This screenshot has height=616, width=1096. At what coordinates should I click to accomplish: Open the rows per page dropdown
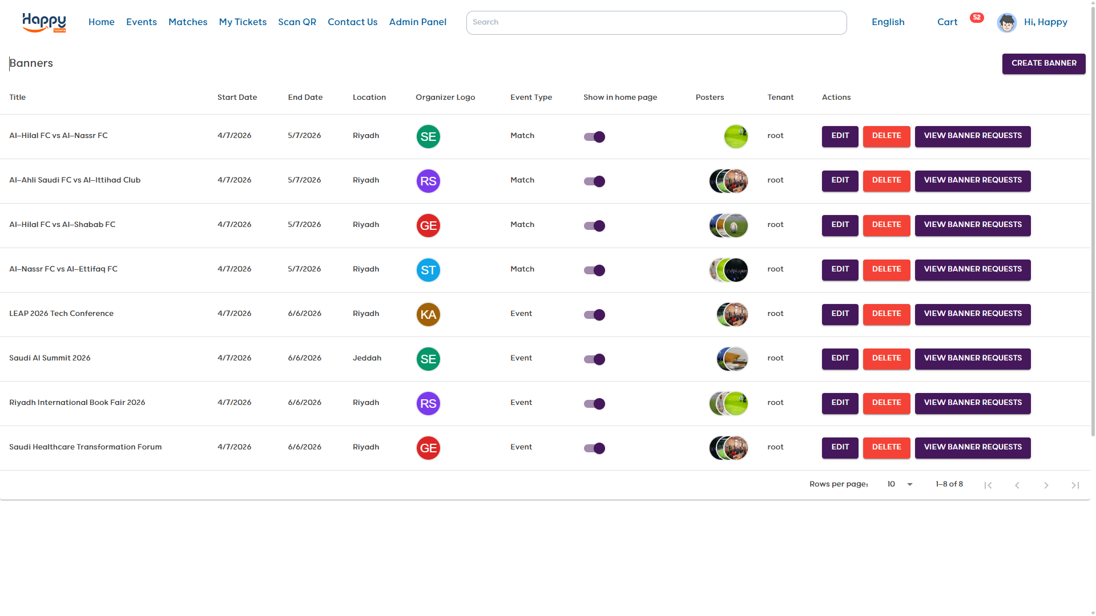900,484
